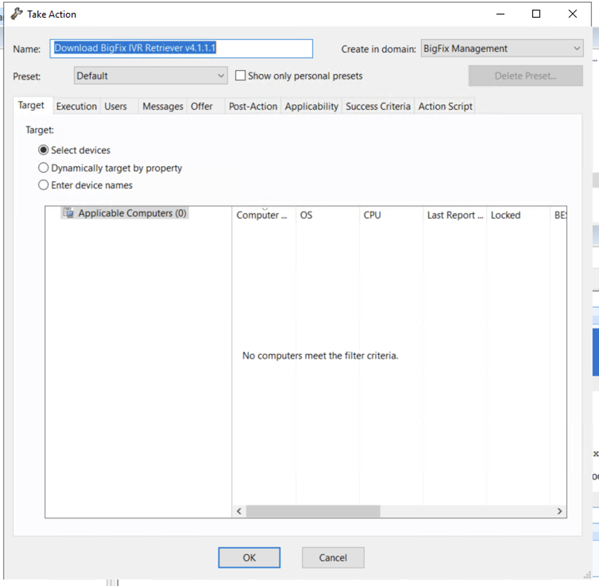599x586 pixels.
Task: Click the scroll left arrow of computer list
Action: (239, 511)
